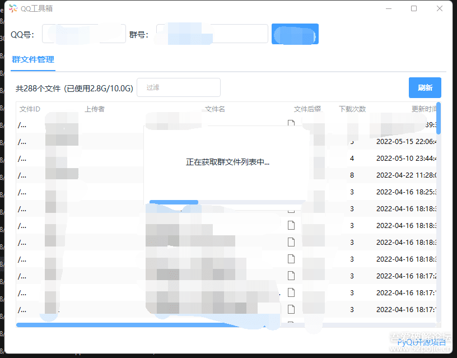Sort by the 文件ID column header
This screenshot has height=358, width=457.
tap(30, 109)
